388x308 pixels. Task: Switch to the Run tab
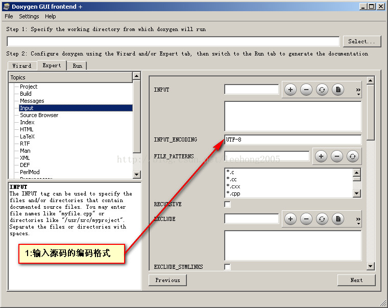[77, 66]
